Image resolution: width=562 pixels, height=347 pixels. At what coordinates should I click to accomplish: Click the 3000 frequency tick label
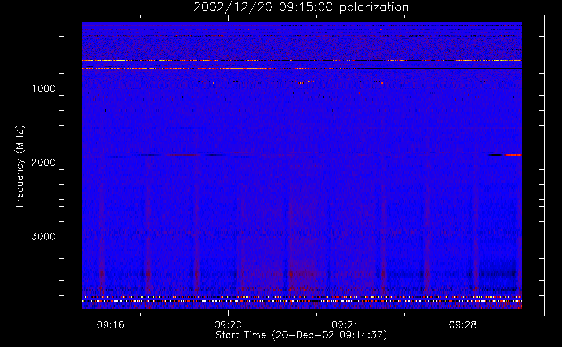click(x=43, y=236)
